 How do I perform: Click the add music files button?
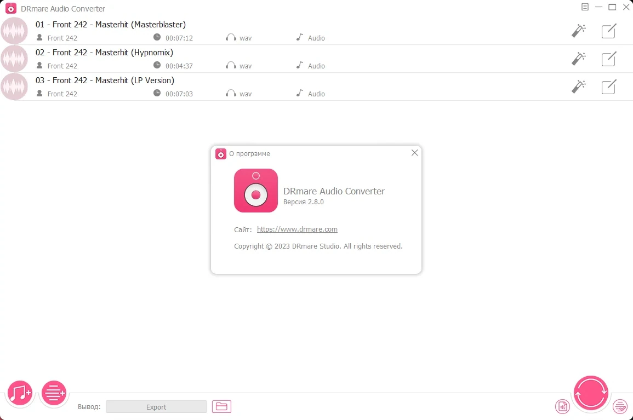click(x=20, y=393)
